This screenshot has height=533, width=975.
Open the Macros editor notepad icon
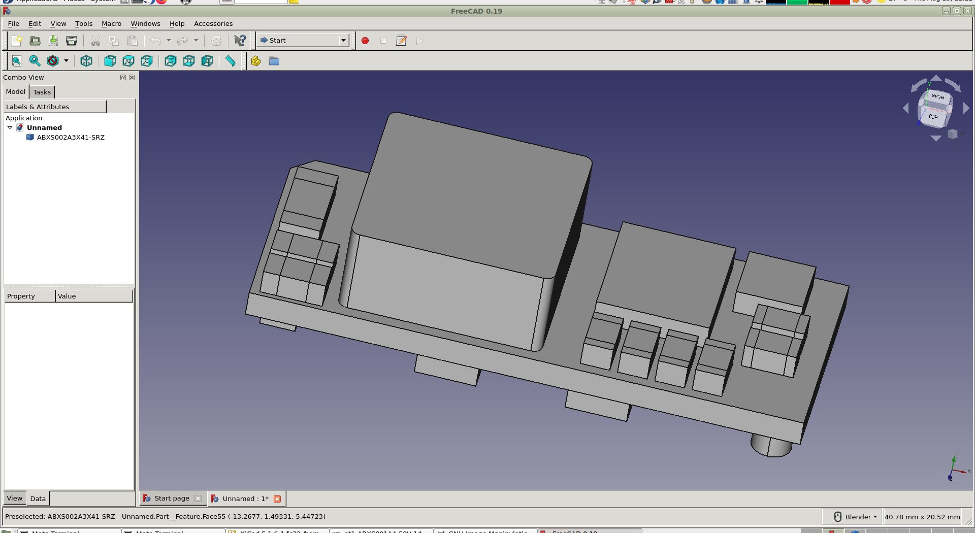click(x=402, y=41)
